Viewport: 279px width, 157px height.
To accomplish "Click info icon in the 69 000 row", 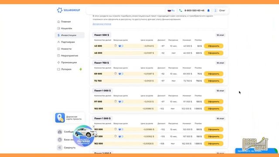I will tap(116, 74).
